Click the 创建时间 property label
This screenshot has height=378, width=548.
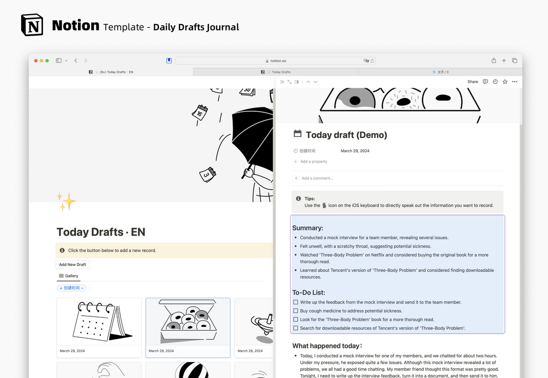click(304, 151)
